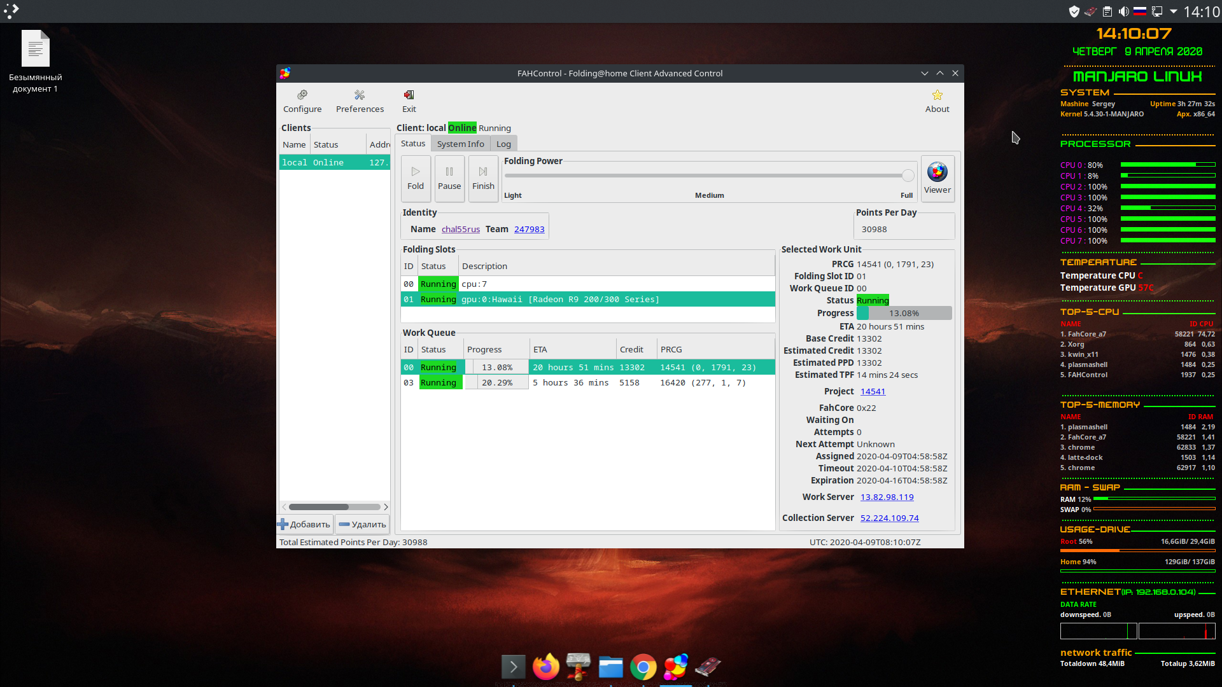Set Folding Power slider to Medium
Viewport: 1222px width, 687px height.
[709, 176]
